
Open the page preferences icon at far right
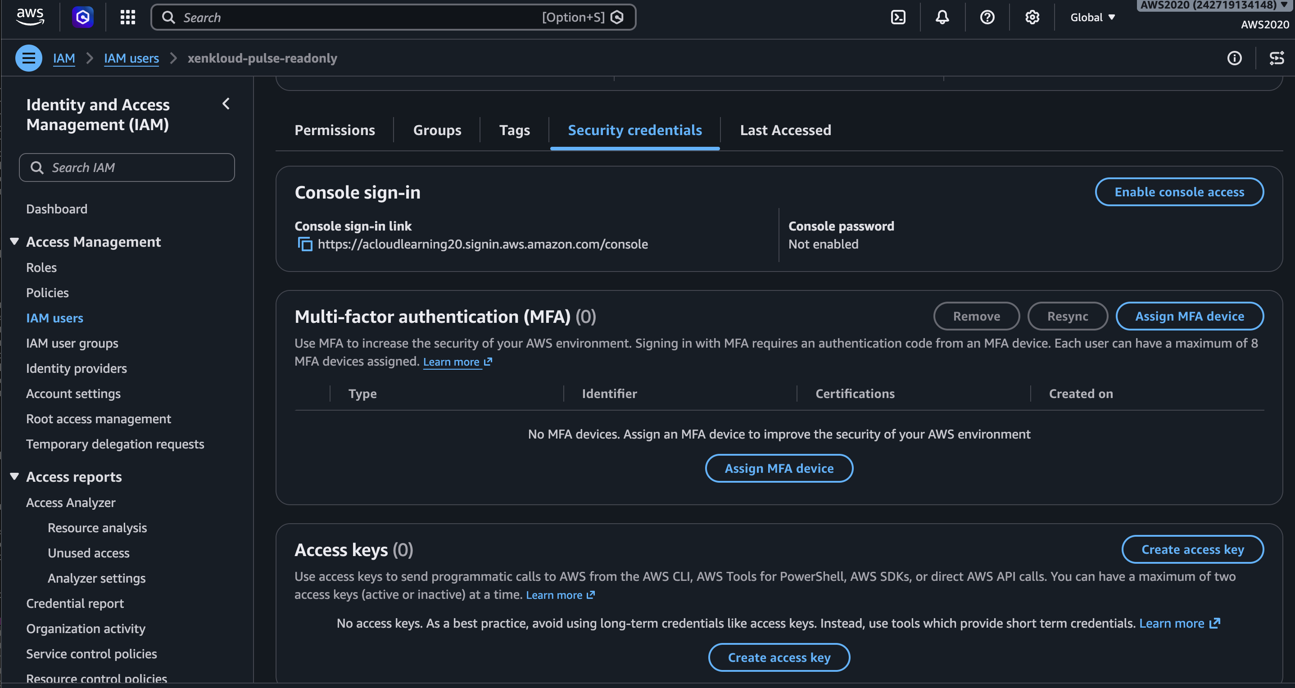(x=1277, y=58)
